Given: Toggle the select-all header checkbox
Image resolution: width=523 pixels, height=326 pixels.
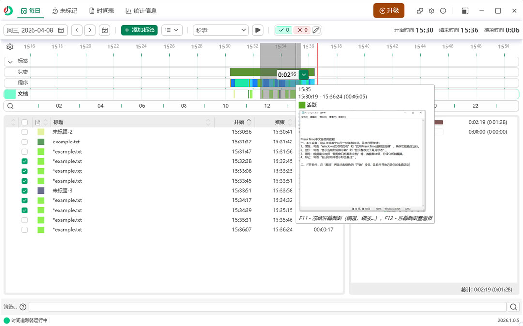Looking at the screenshot, I should [x=24, y=122].
